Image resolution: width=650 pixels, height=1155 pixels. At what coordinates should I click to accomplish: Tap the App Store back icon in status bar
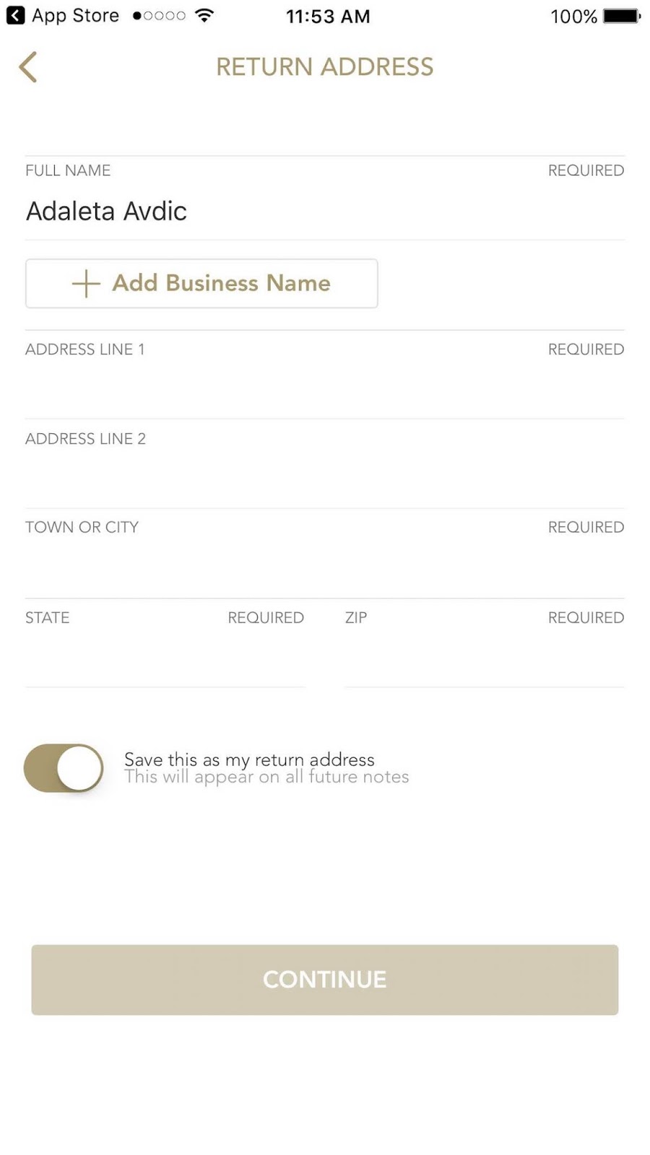click(x=15, y=15)
